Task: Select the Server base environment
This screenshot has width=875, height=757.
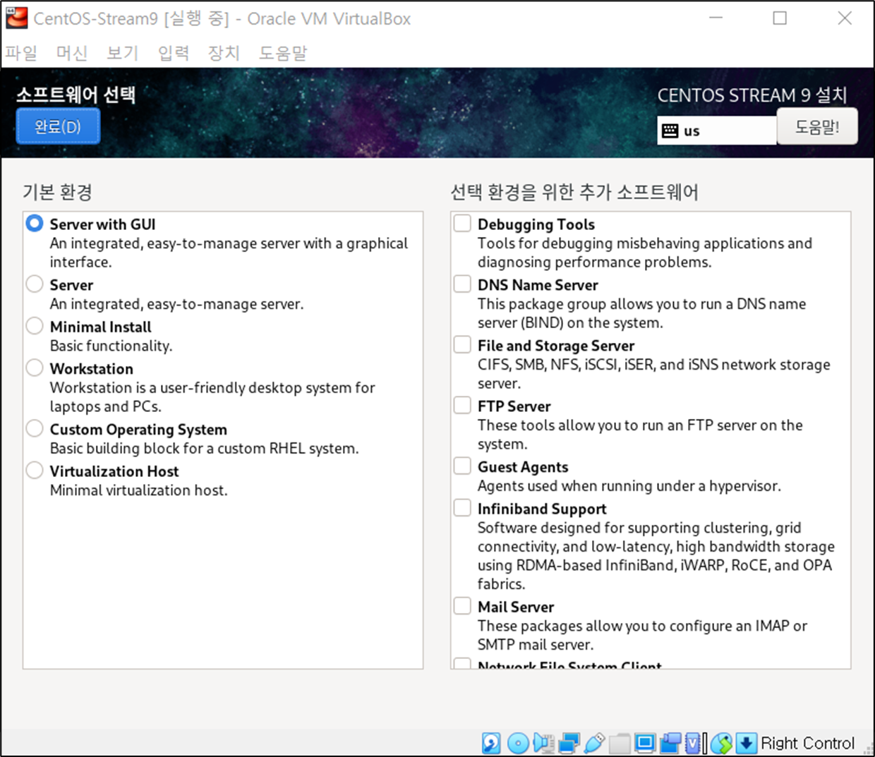Action: point(35,284)
